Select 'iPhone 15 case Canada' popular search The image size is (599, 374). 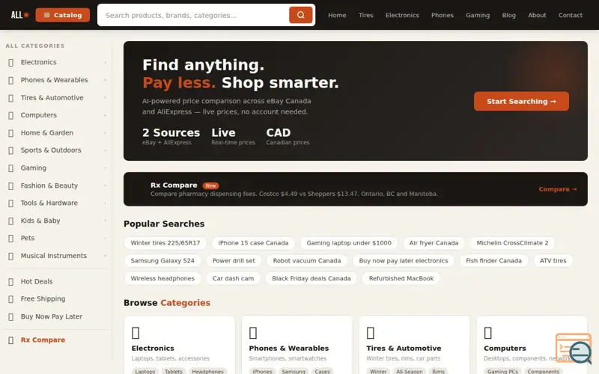point(253,243)
